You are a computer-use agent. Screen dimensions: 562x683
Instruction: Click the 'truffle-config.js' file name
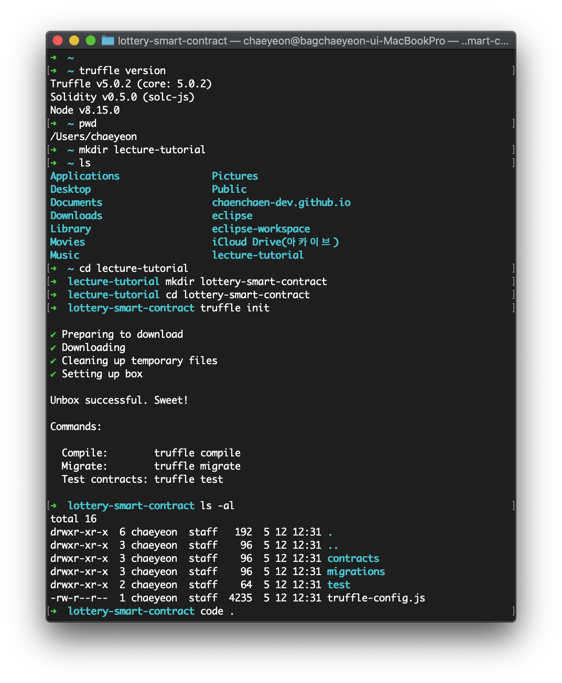[376, 598]
